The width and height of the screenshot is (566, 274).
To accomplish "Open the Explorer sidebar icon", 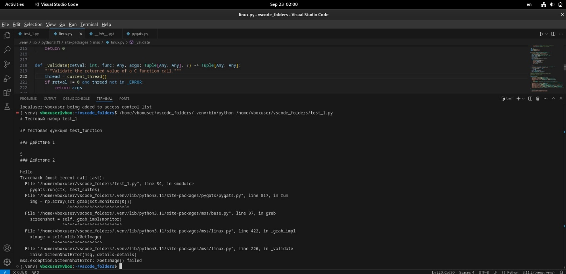I will [x=6, y=36].
